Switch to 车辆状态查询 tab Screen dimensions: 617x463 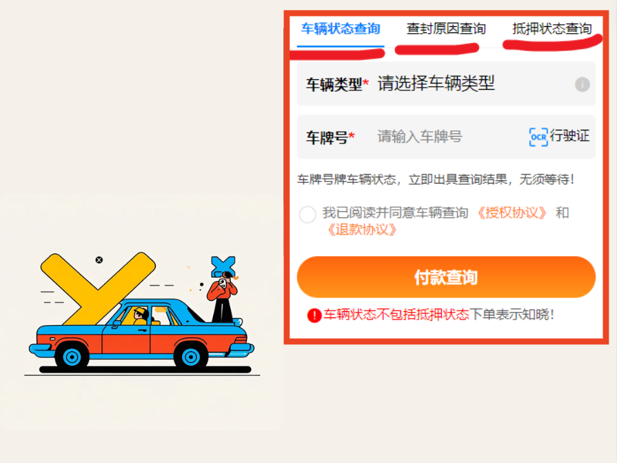(x=341, y=29)
